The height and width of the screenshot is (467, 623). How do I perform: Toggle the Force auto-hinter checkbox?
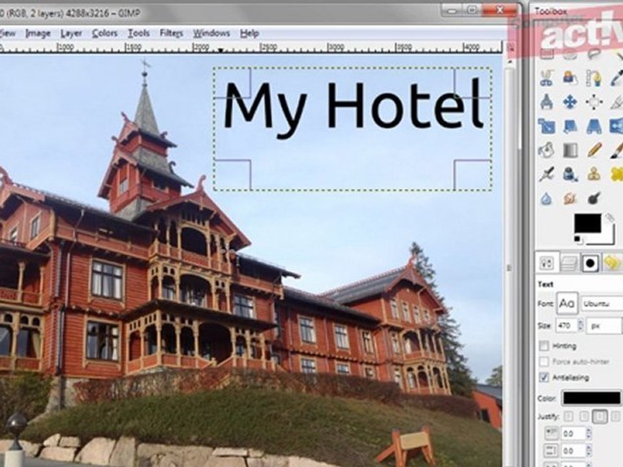(x=544, y=362)
